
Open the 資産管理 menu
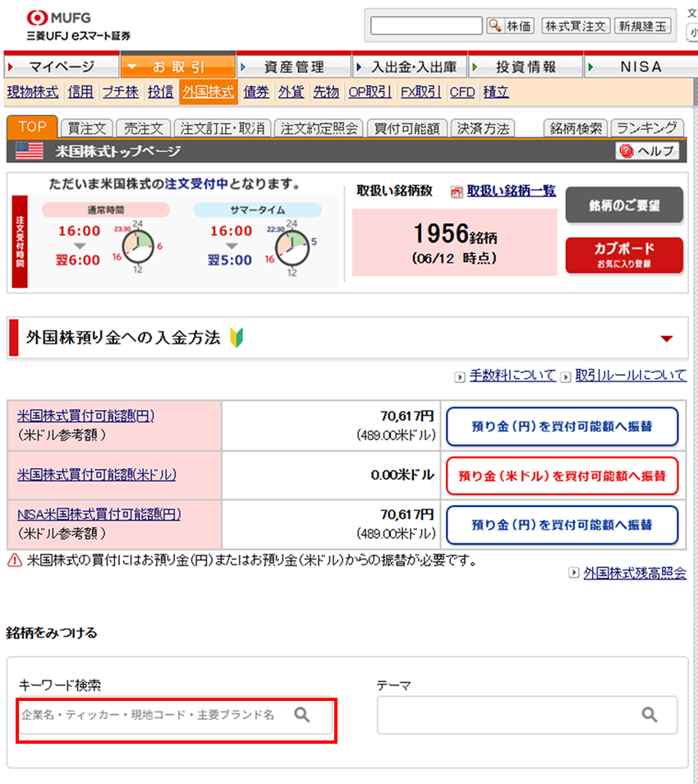click(293, 67)
